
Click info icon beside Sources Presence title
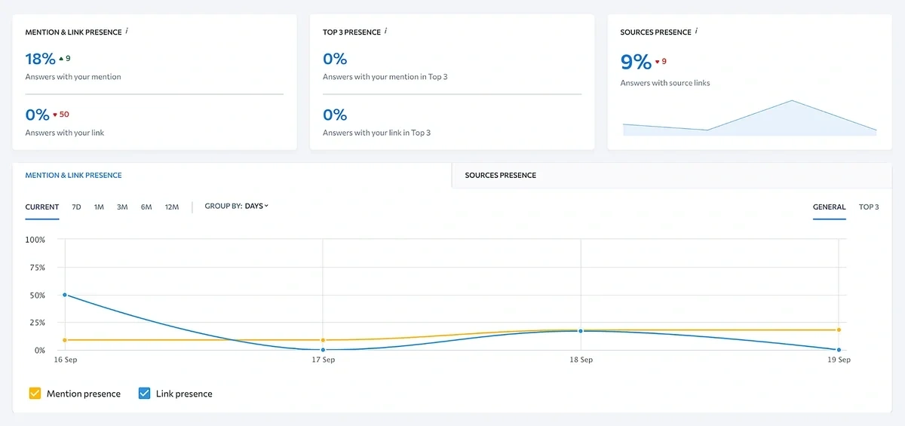[x=696, y=32]
